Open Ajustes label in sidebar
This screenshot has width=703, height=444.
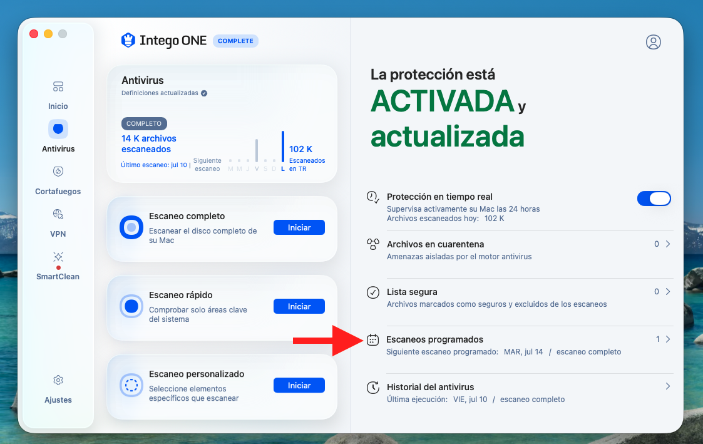tap(58, 400)
